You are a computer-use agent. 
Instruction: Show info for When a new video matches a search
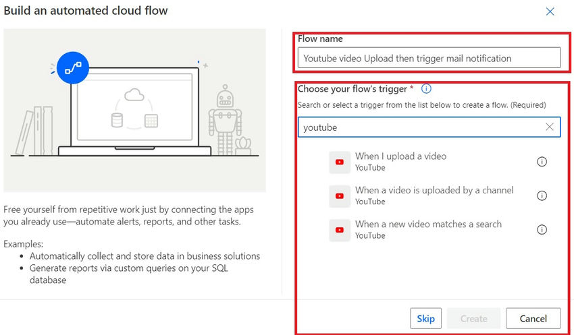click(x=542, y=229)
